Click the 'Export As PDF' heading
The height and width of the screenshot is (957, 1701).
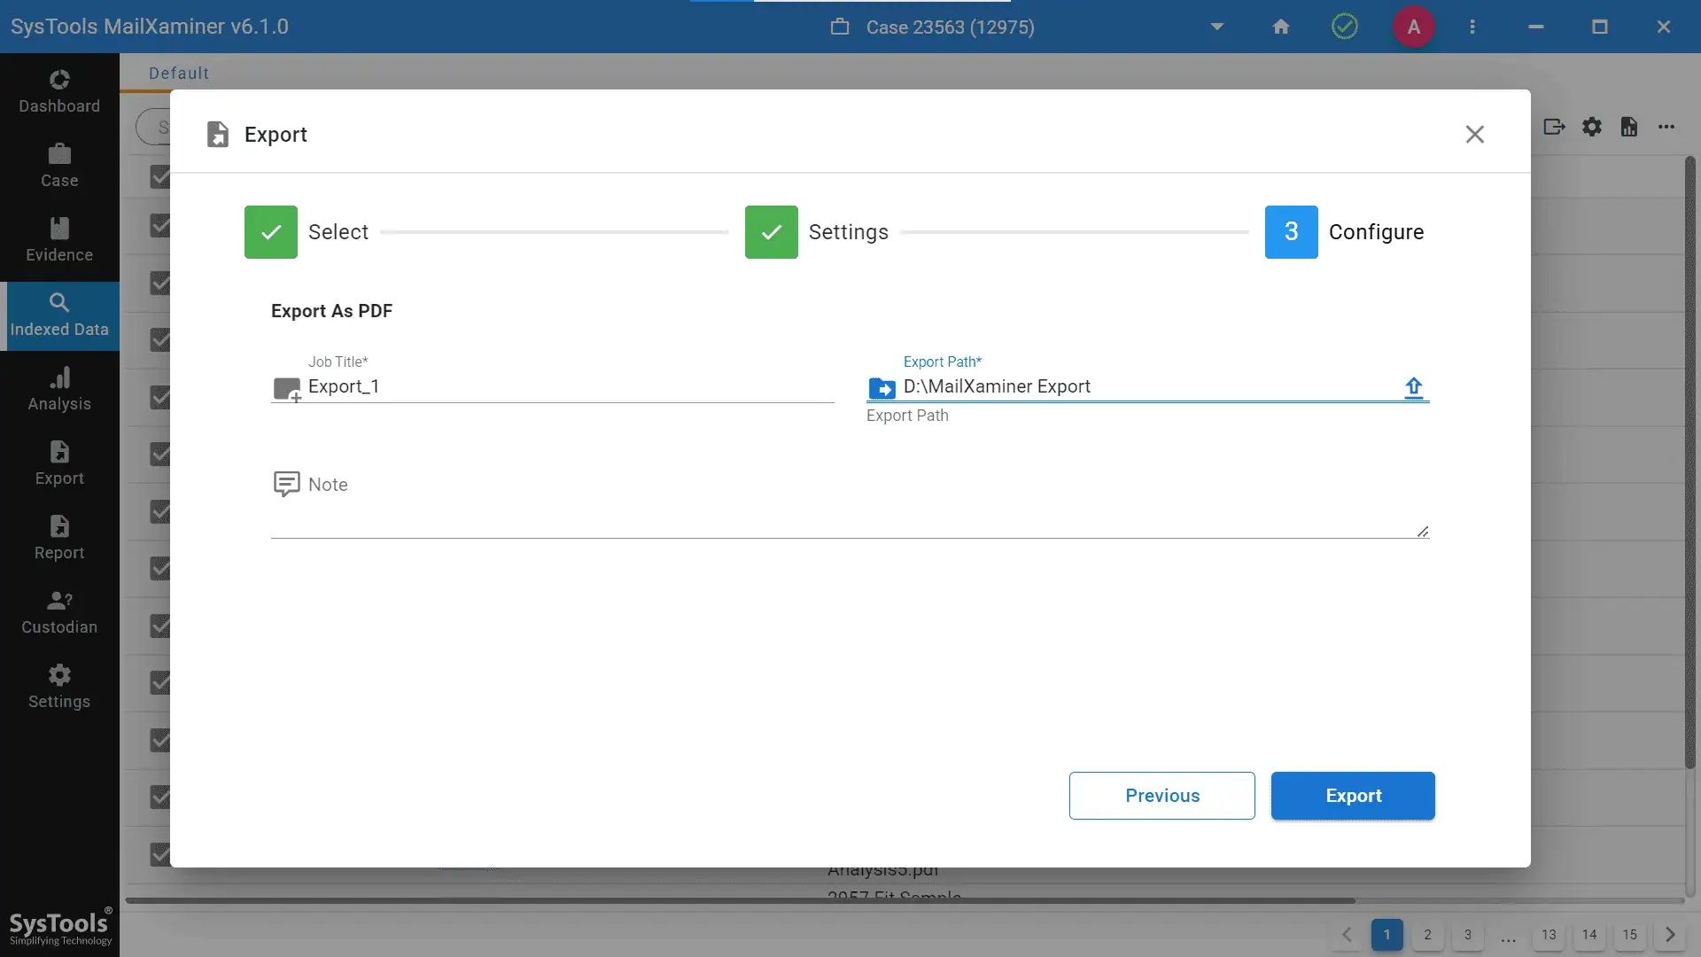click(331, 311)
